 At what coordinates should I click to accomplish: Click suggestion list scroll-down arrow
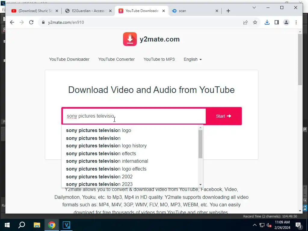pyautogui.click(x=200, y=185)
